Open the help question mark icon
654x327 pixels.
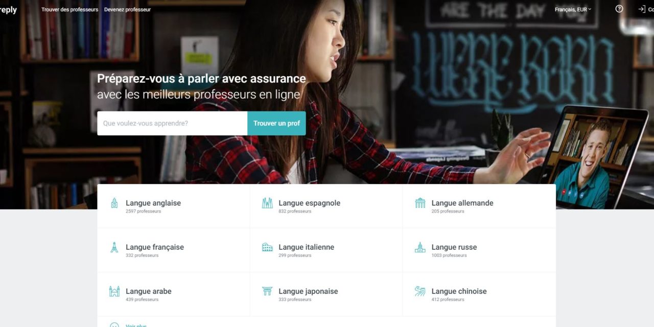(619, 9)
